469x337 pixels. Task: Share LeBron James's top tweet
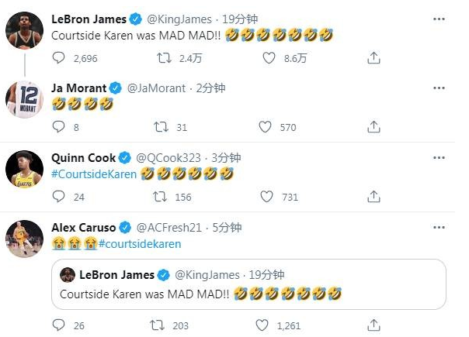tap(373, 57)
